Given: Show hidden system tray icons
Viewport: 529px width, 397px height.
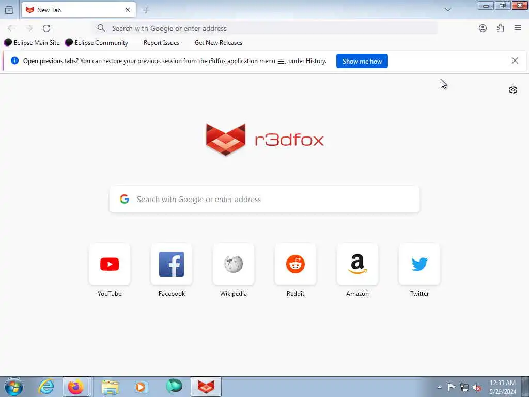Looking at the screenshot, I should 439,387.
